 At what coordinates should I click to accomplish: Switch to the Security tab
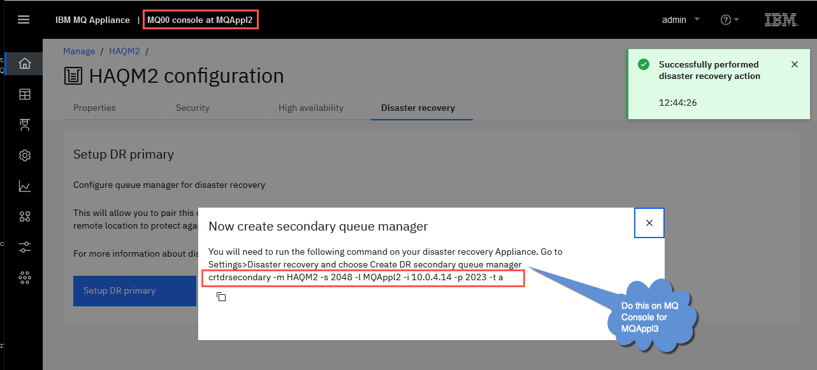[x=192, y=108]
